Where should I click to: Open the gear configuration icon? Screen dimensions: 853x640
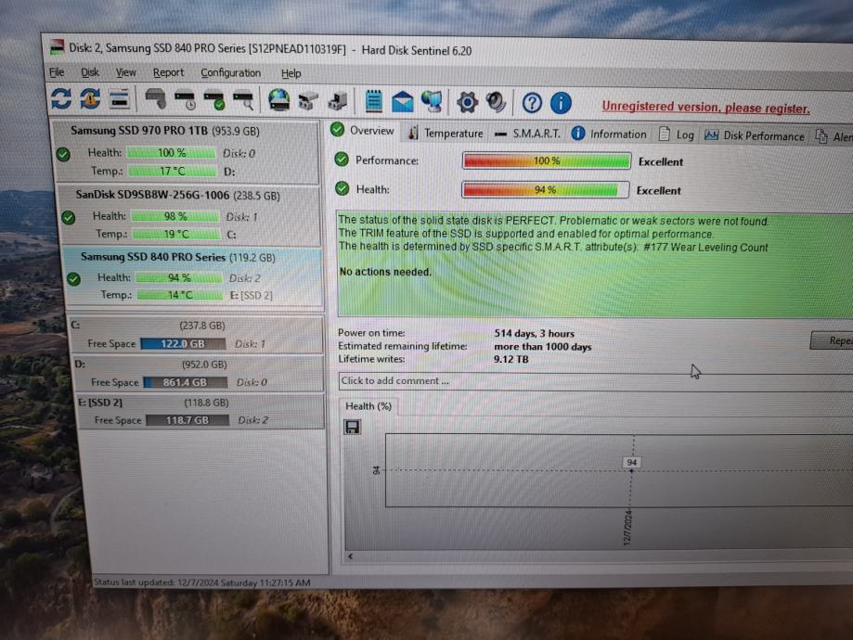[467, 102]
